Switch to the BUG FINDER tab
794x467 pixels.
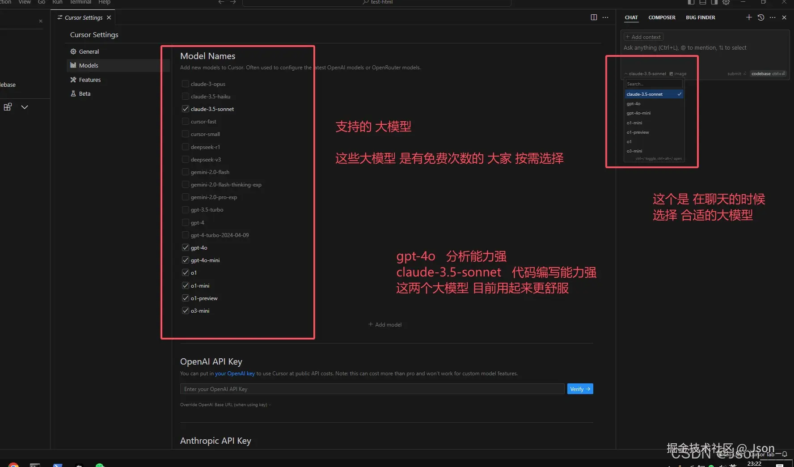tap(701, 17)
